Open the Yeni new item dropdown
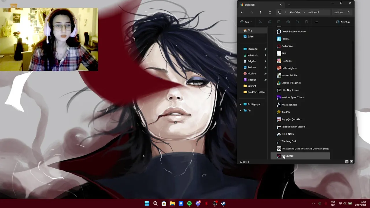Screen dimensions: 370x208 tap(246, 22)
